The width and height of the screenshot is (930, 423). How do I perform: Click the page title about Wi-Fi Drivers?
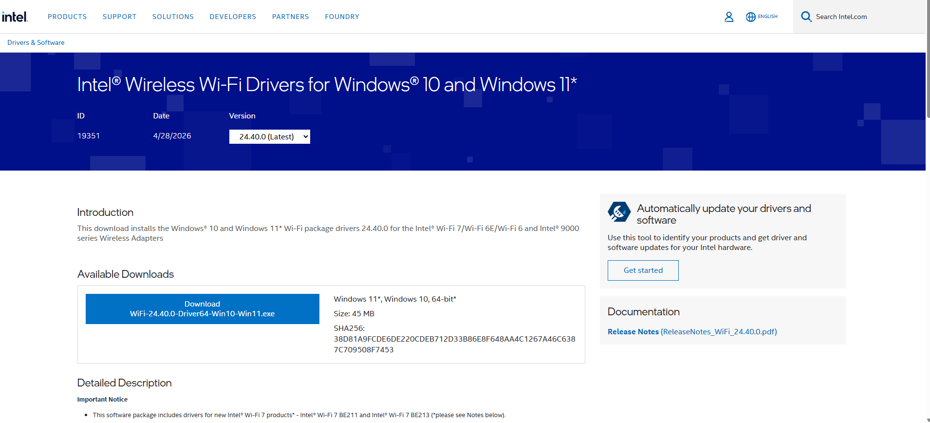tap(327, 84)
